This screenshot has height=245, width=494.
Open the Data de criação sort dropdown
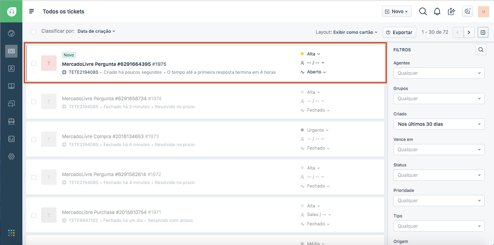coord(96,31)
